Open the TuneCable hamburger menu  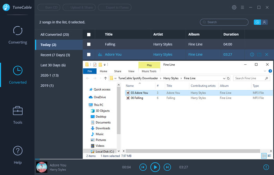[242, 7]
